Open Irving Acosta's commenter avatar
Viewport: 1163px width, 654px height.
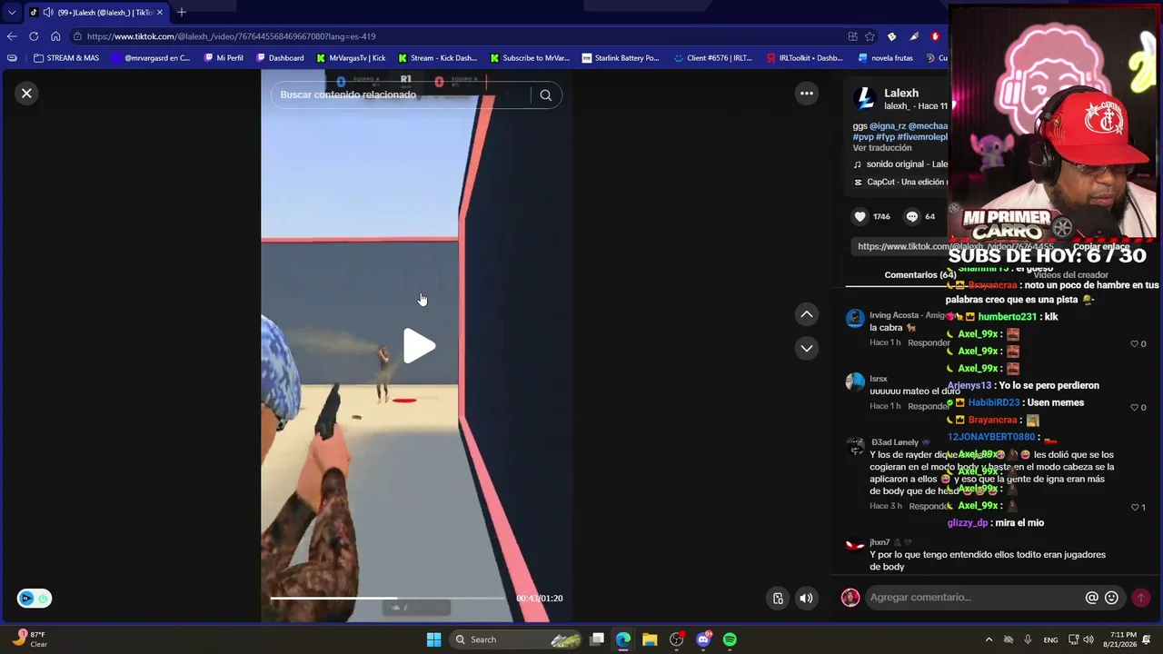coord(855,318)
